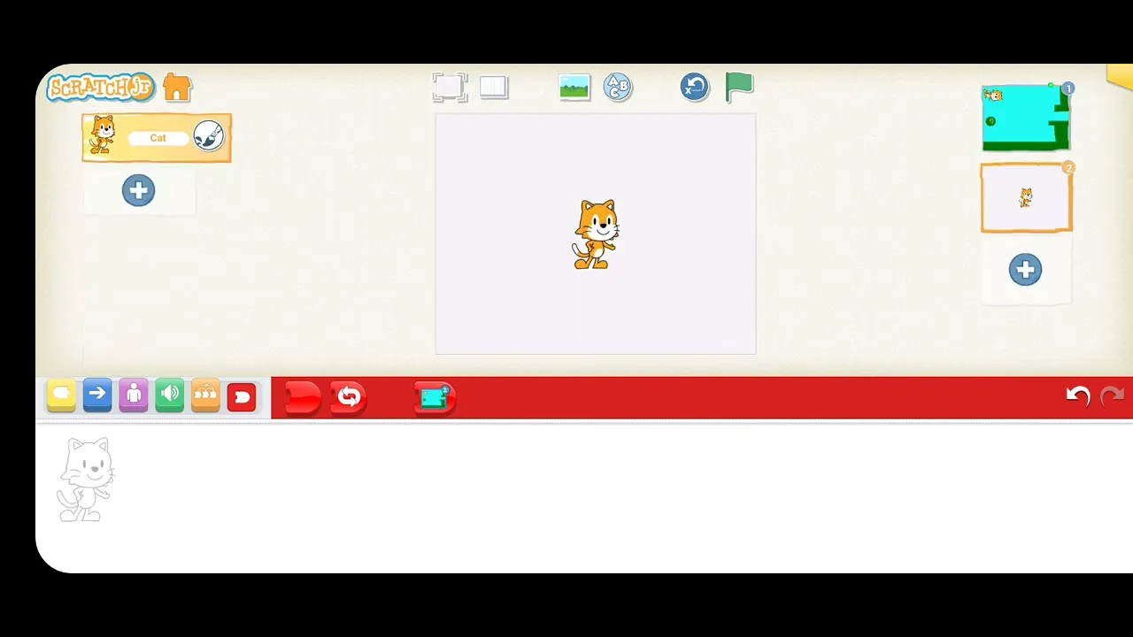The image size is (1133, 637).
Task: Click the ScratchJr logo
Action: point(101,87)
